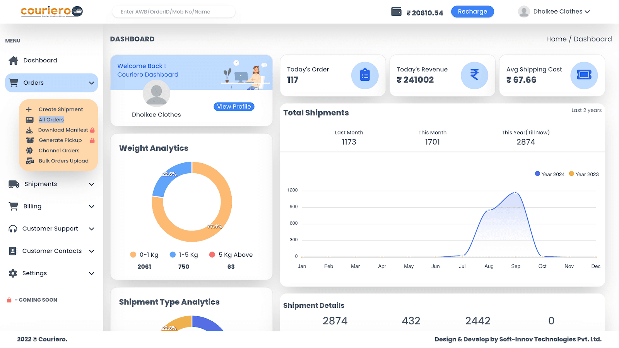Click the Download Manifest icon

point(30,130)
